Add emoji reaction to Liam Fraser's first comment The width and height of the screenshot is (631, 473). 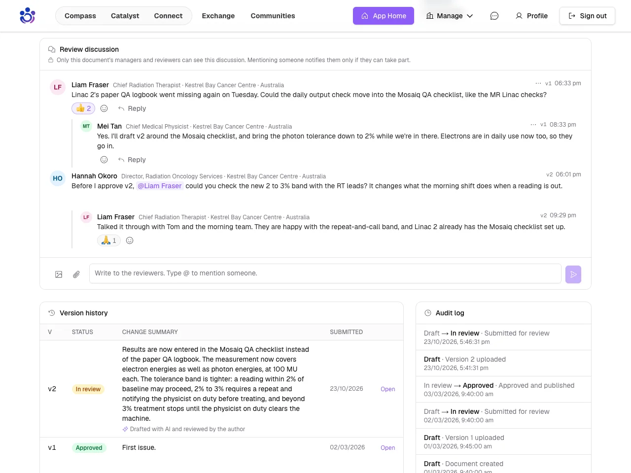(x=104, y=108)
